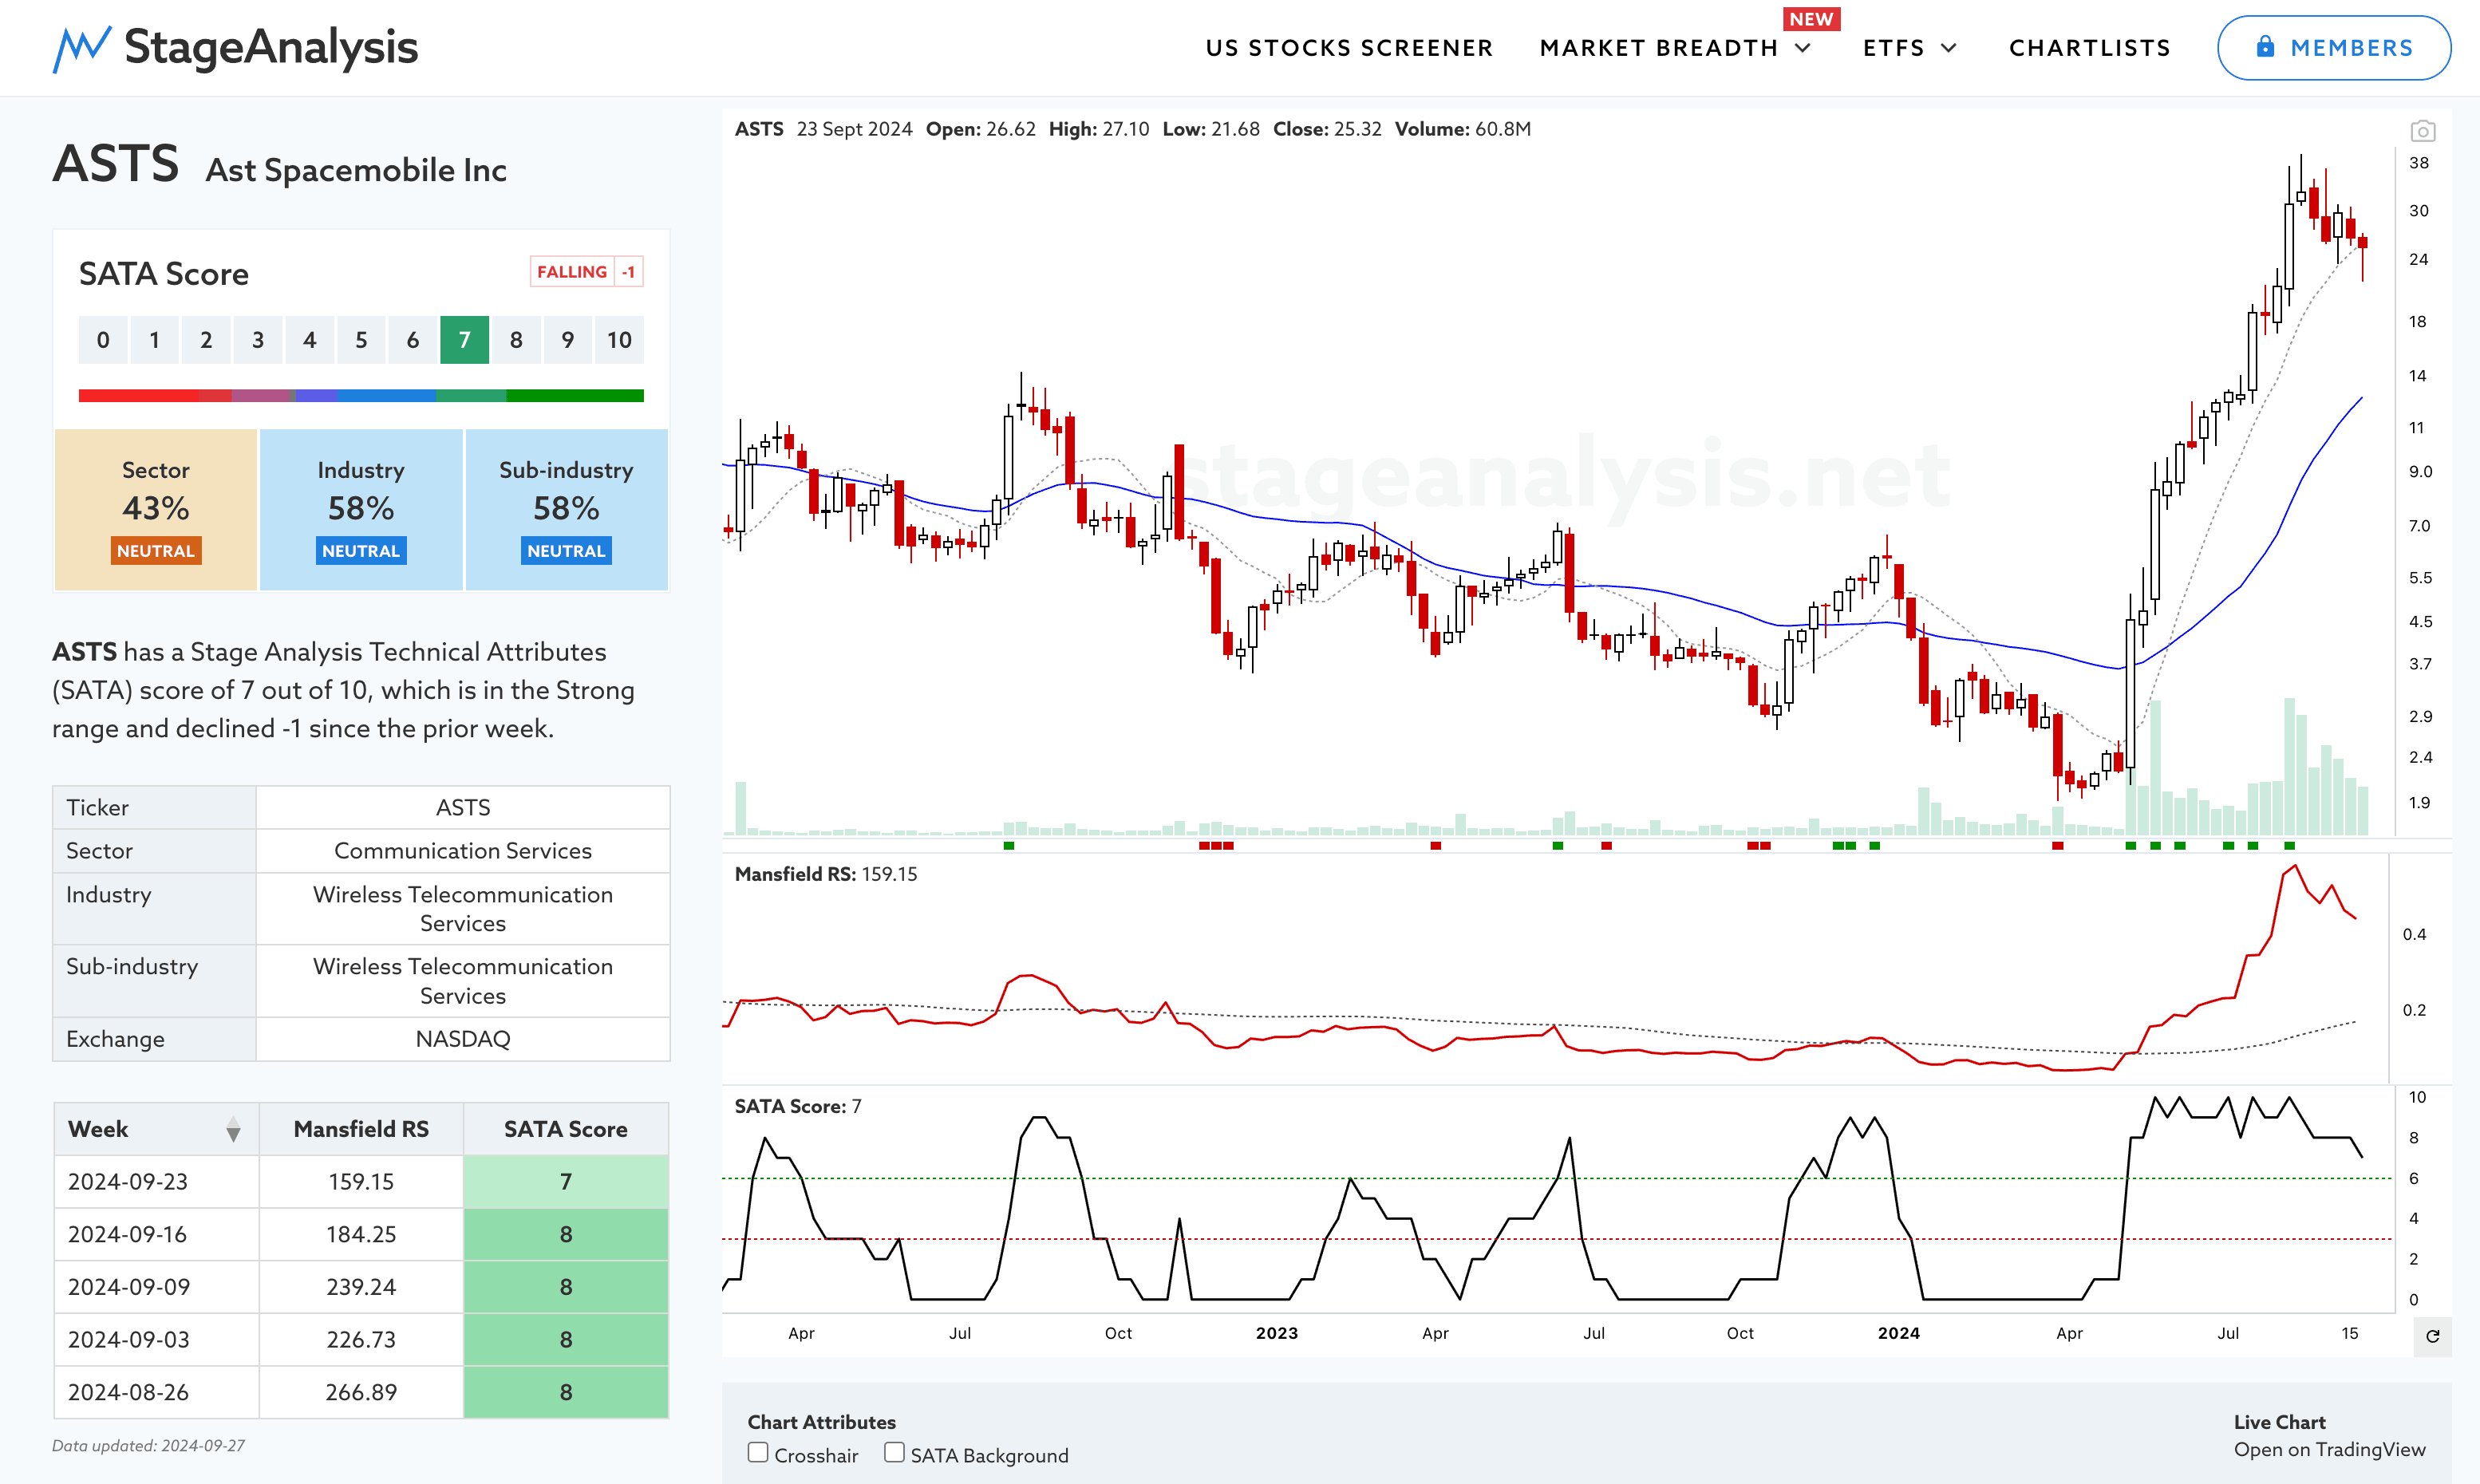Click the Mansfield RS: 159.15 chart label
Image resolution: width=2480 pixels, height=1484 pixels.
[825, 874]
